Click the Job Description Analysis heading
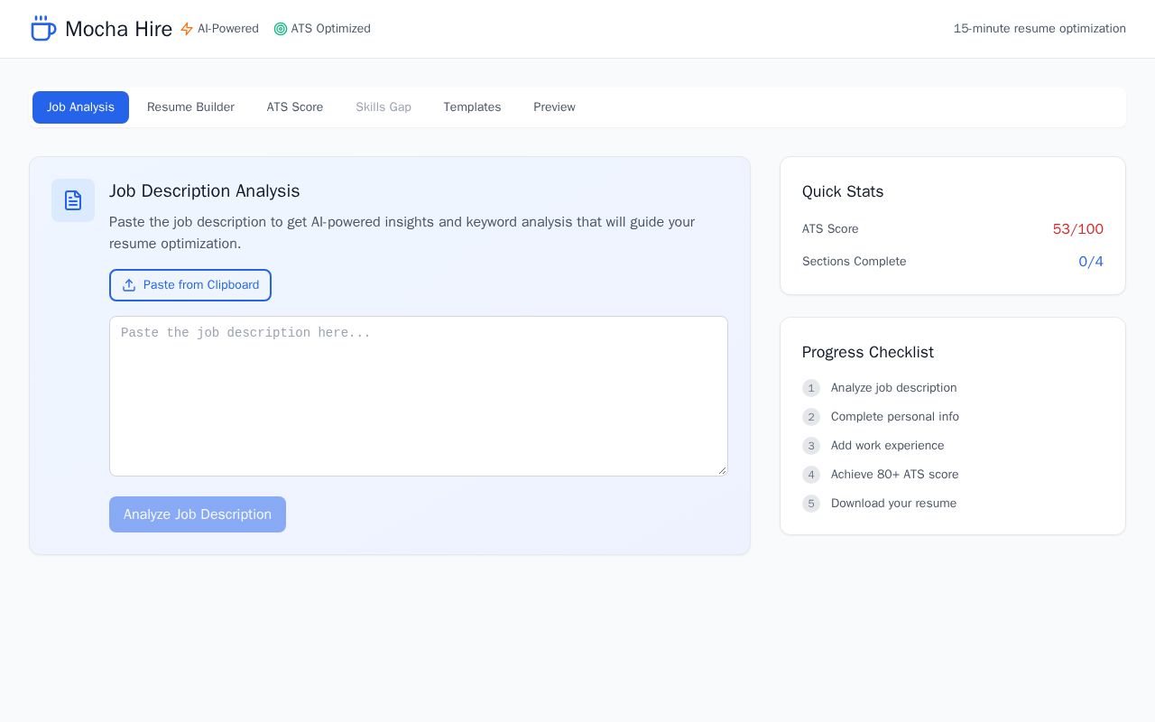1155x722 pixels. (x=205, y=191)
